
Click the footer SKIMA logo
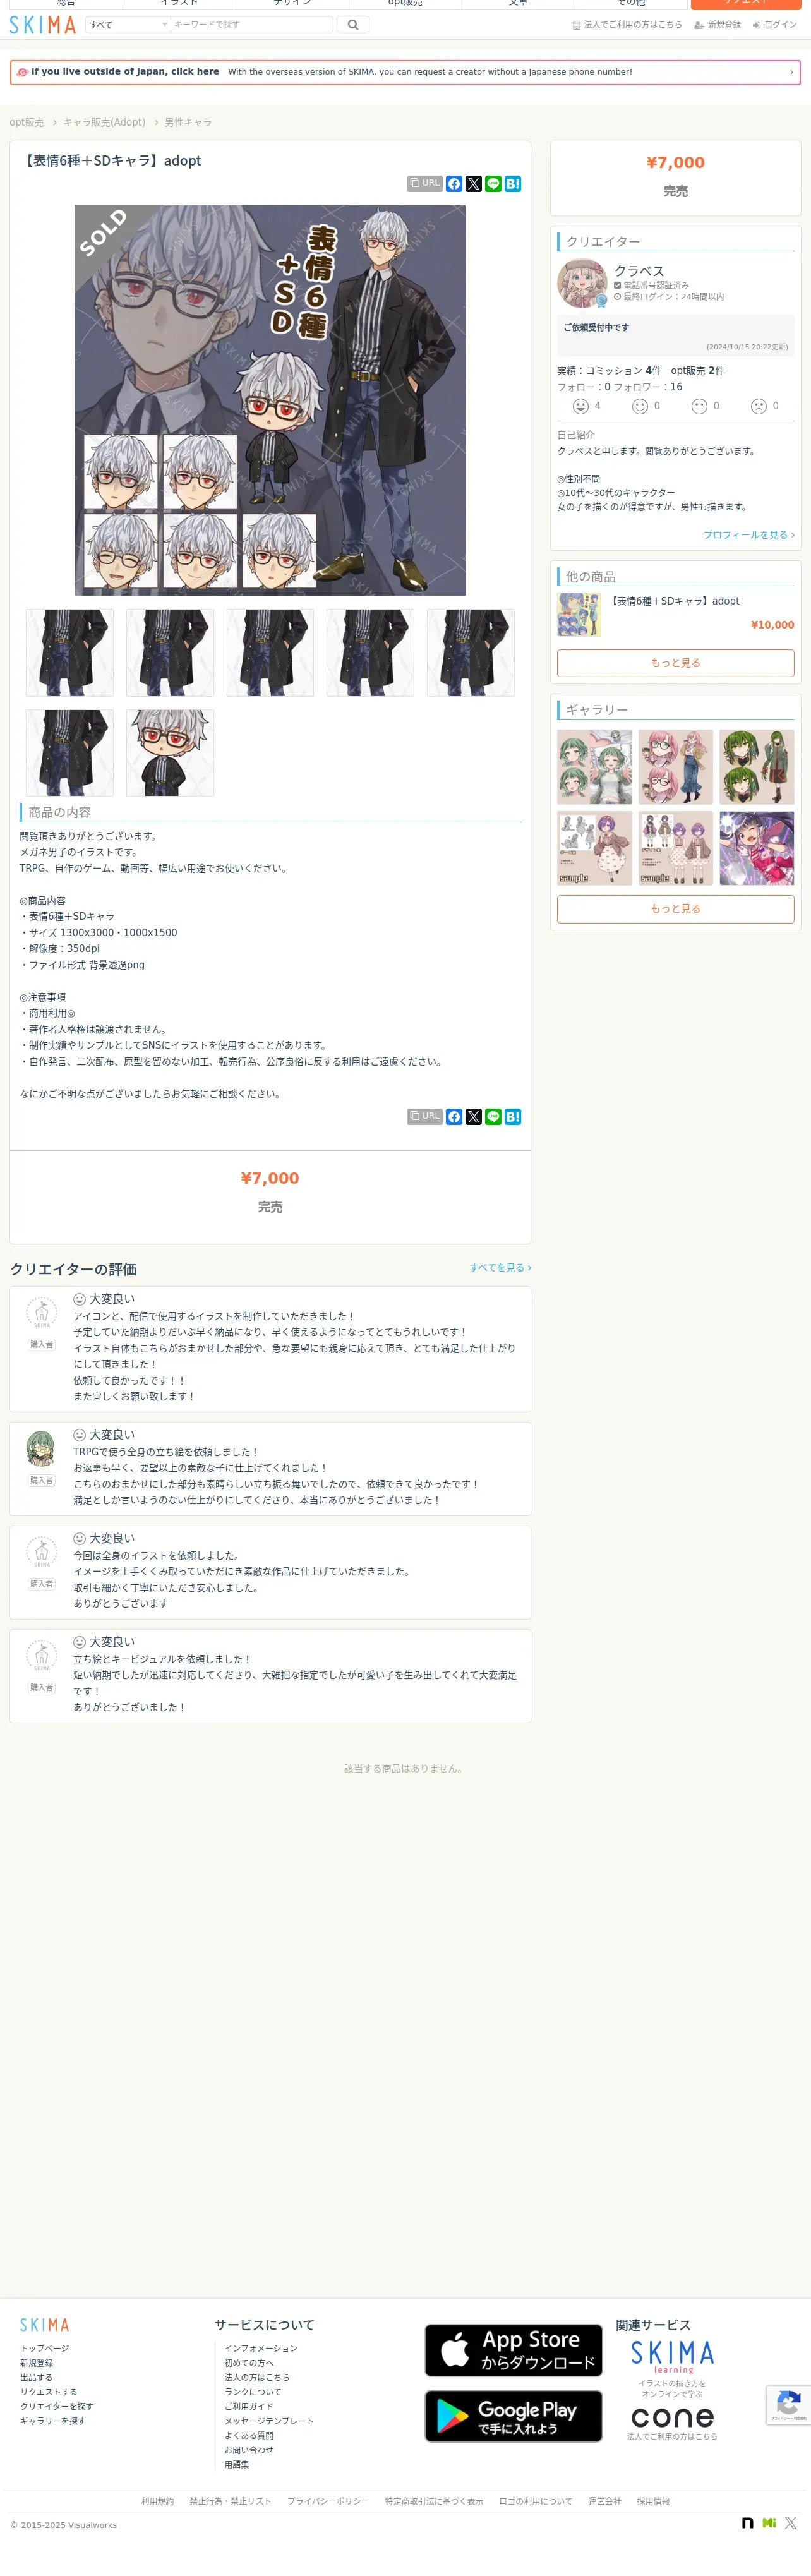click(45, 2325)
